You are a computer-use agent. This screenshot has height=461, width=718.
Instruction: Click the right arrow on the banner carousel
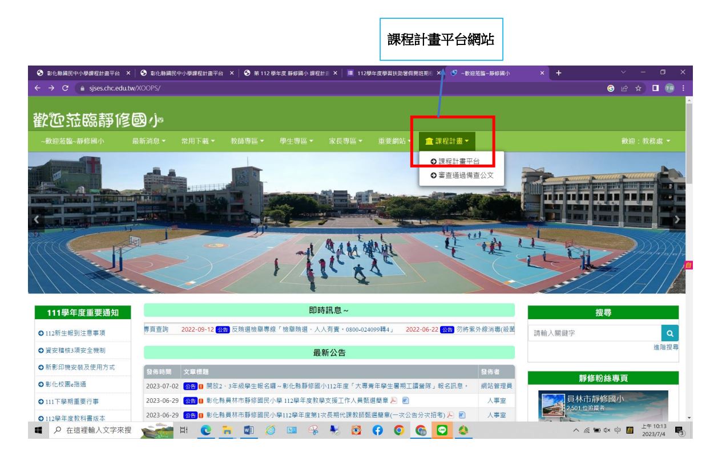point(676,219)
